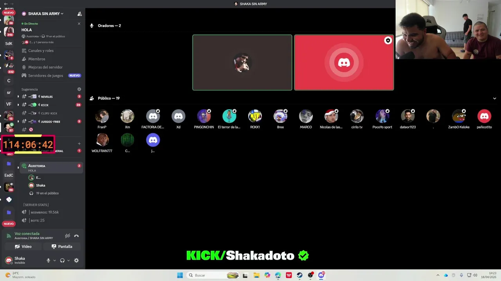This screenshot has width=501, height=281.
Task: Open microphone input options dropdown
Action: tap(54, 260)
